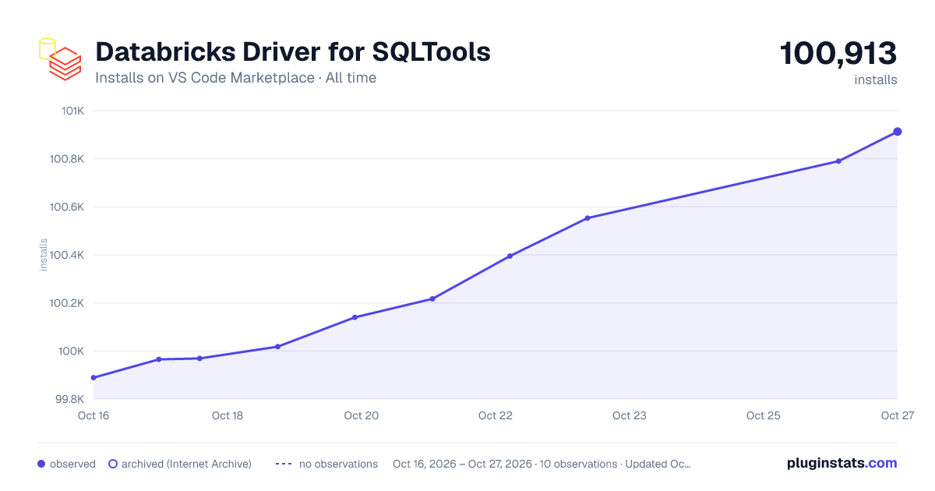Image resolution: width=935 pixels, height=491 pixels.
Task: Click the no observations legend label
Action: [x=338, y=464]
